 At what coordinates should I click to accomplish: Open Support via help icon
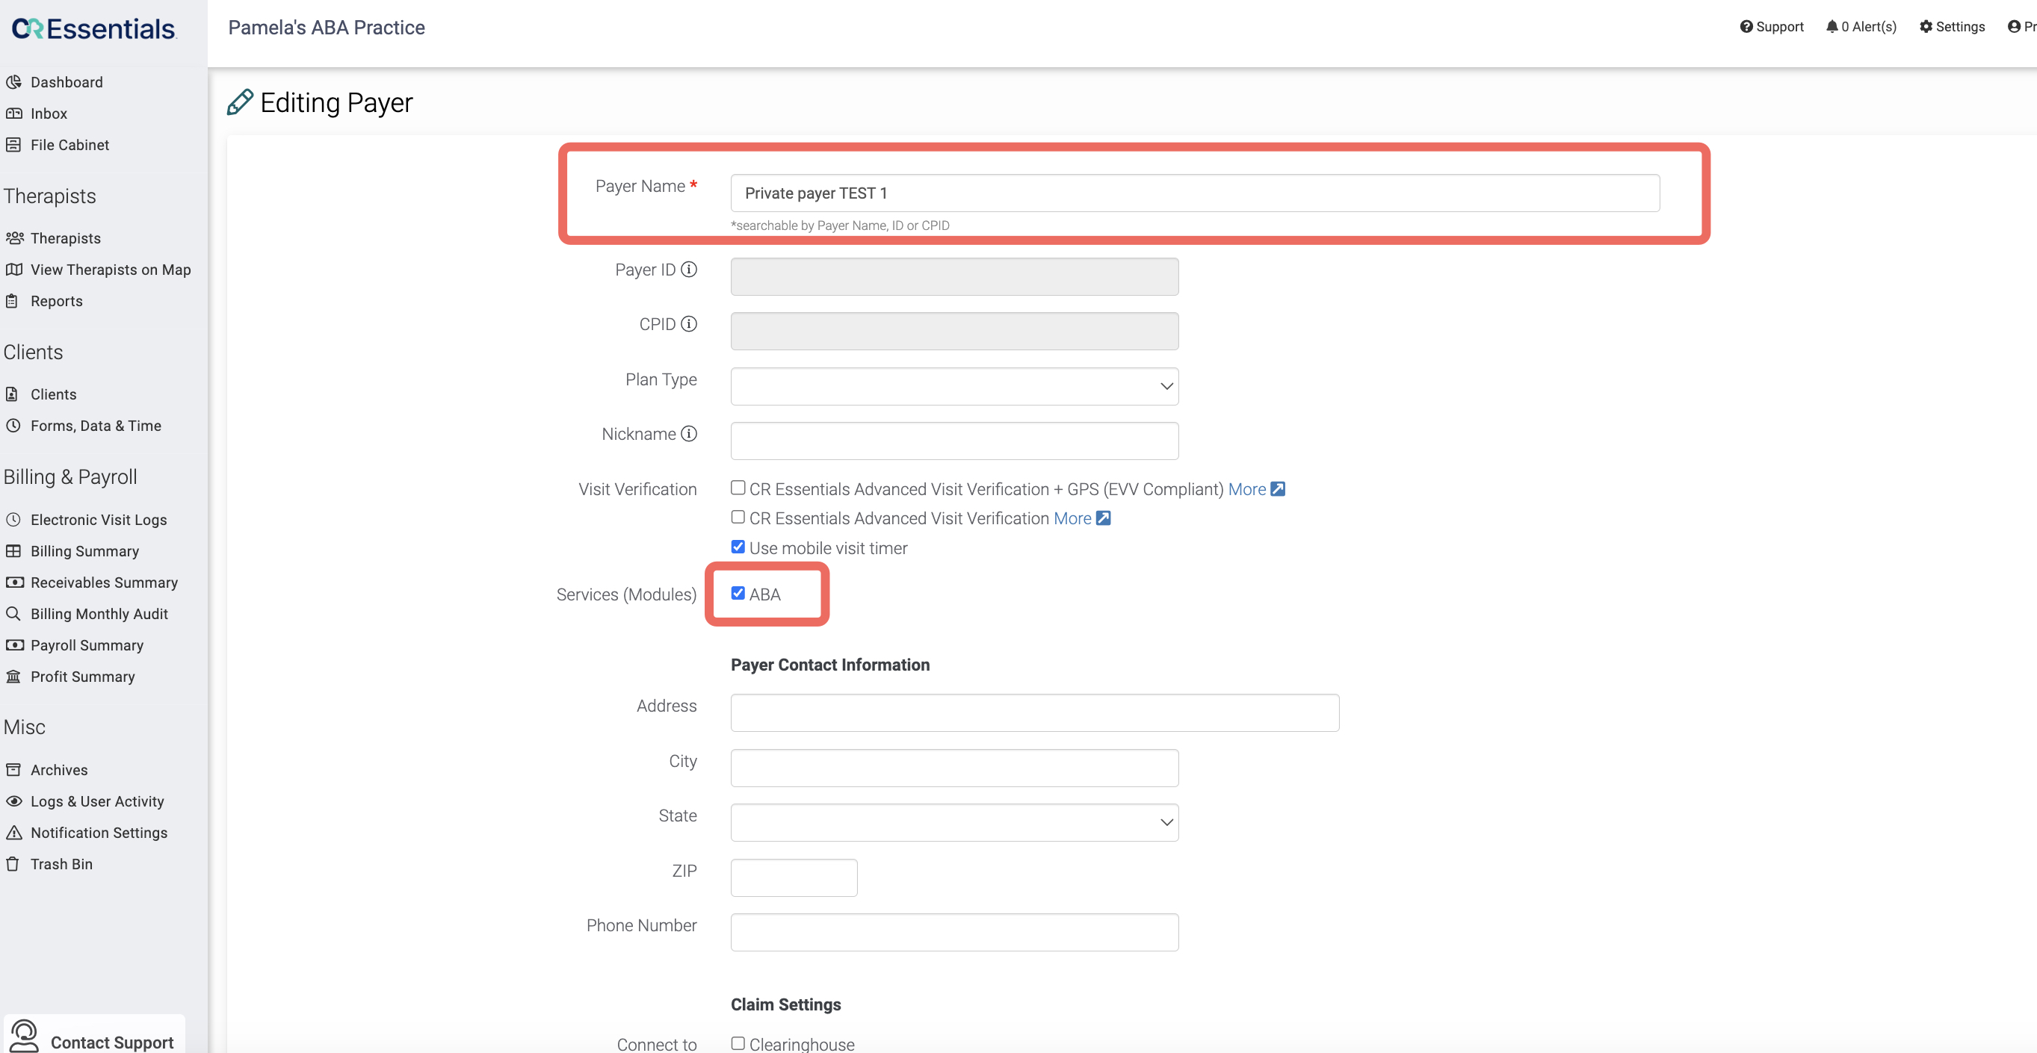(x=1746, y=27)
